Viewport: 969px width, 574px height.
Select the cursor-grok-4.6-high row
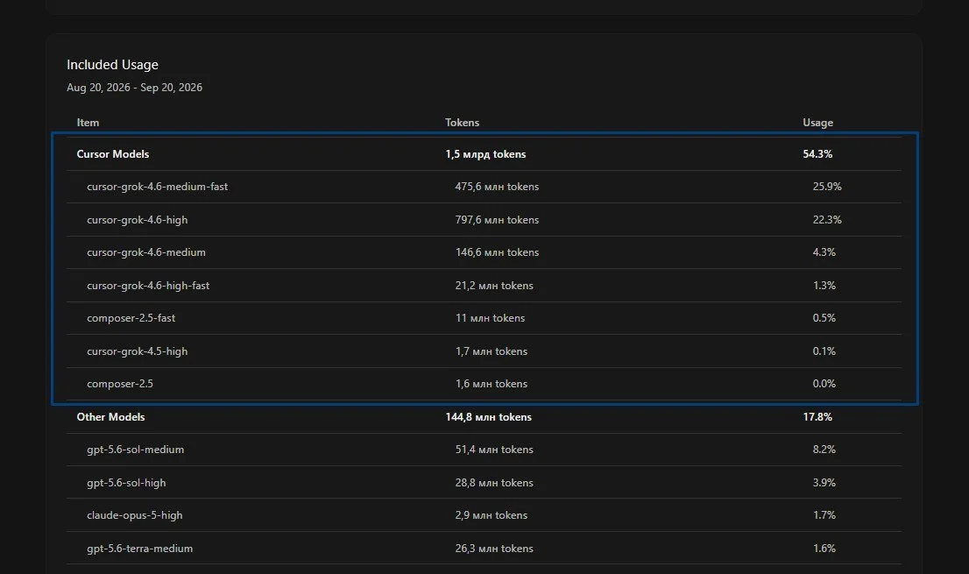pyautogui.click(x=484, y=220)
